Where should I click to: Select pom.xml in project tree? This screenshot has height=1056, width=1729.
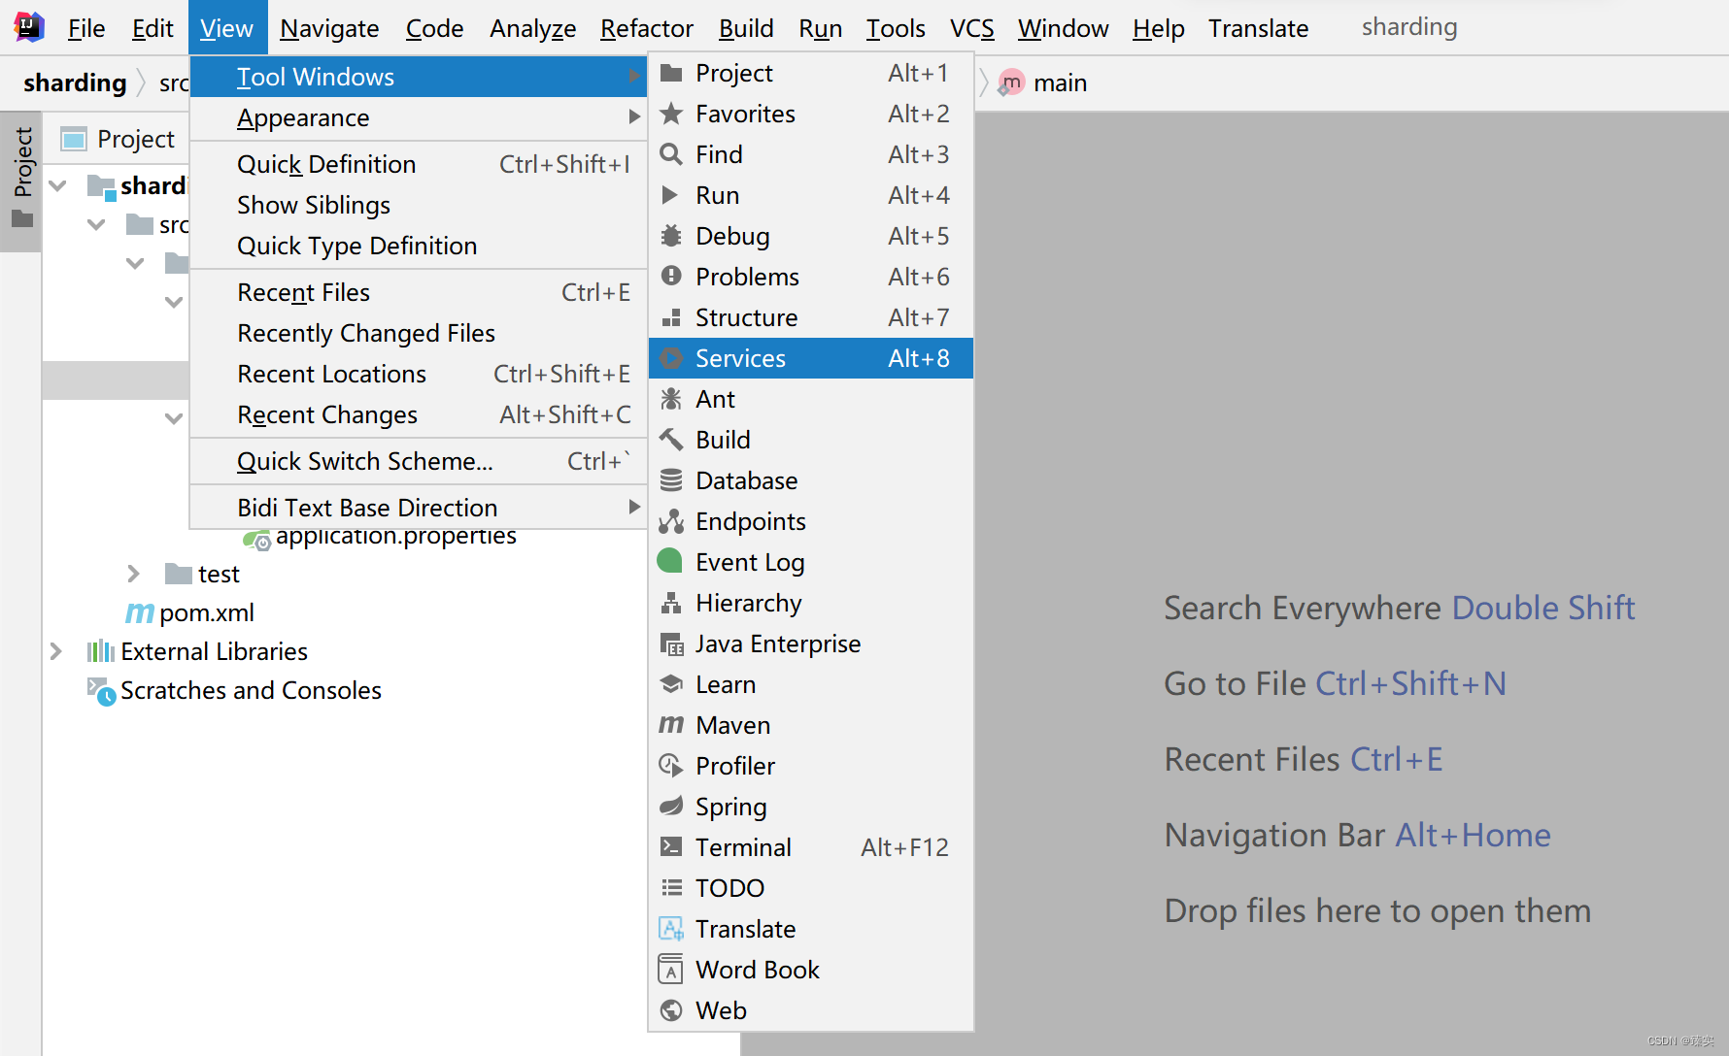point(206,612)
